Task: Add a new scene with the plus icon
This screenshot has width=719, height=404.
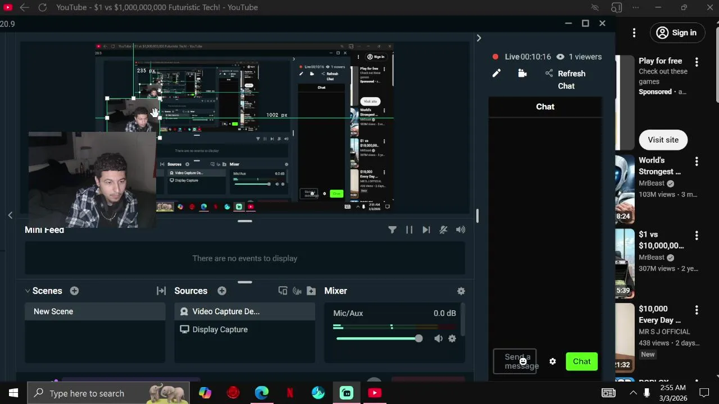Action: (x=74, y=291)
